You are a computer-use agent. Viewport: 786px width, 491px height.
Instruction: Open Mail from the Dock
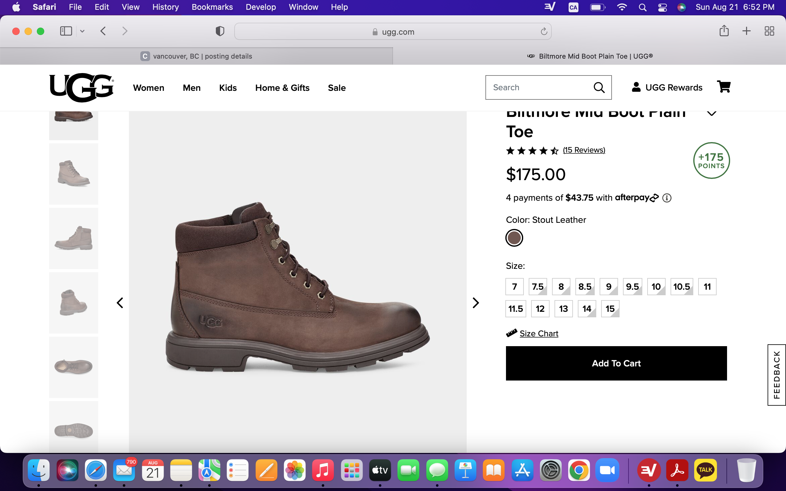pos(124,470)
